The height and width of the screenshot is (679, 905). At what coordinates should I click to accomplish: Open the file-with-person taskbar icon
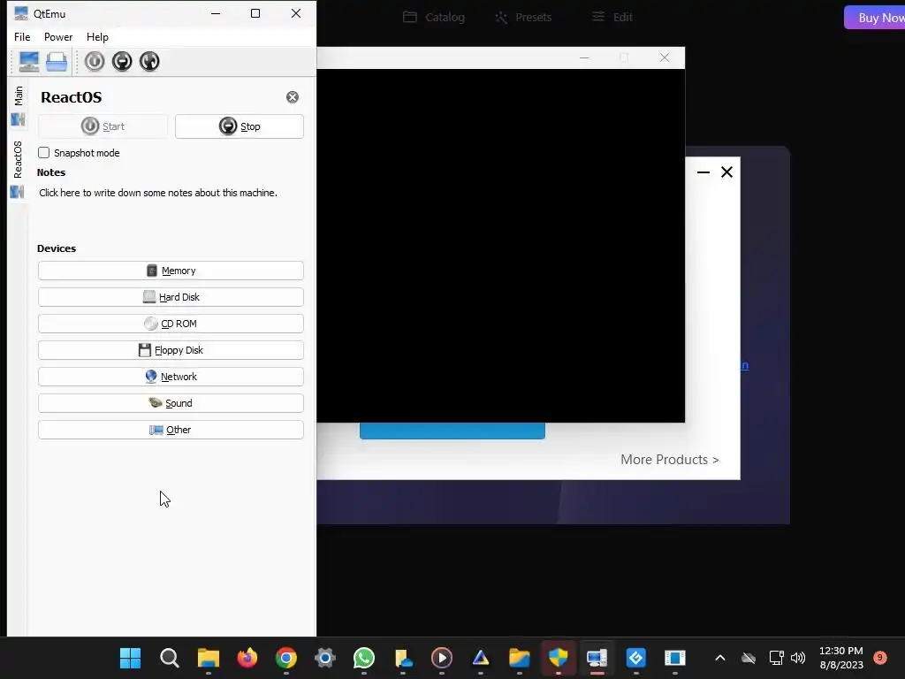(x=403, y=658)
